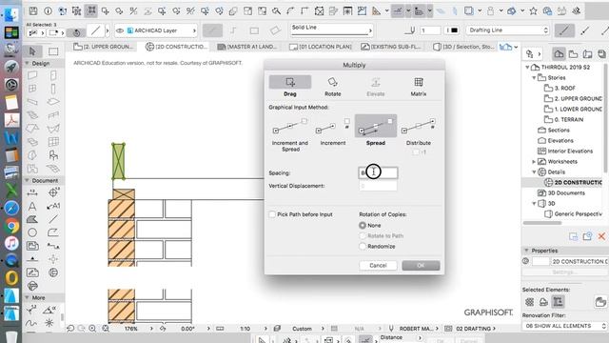
Task: Collapse the Document toolbox section
Action: [28, 180]
